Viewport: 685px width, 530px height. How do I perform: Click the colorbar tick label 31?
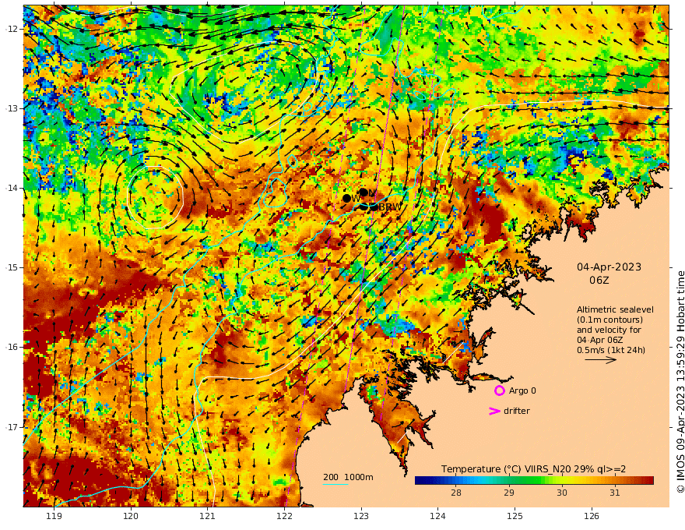615,493
